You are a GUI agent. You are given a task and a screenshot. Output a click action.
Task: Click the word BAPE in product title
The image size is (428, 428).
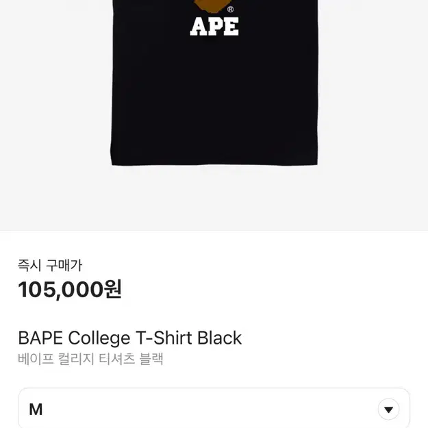click(40, 338)
